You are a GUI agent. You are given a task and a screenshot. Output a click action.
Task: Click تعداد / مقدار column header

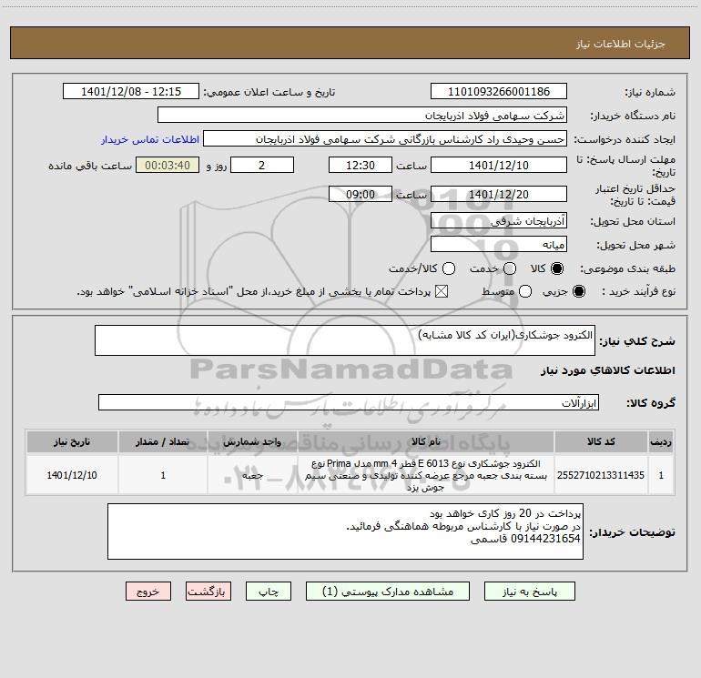163,442
